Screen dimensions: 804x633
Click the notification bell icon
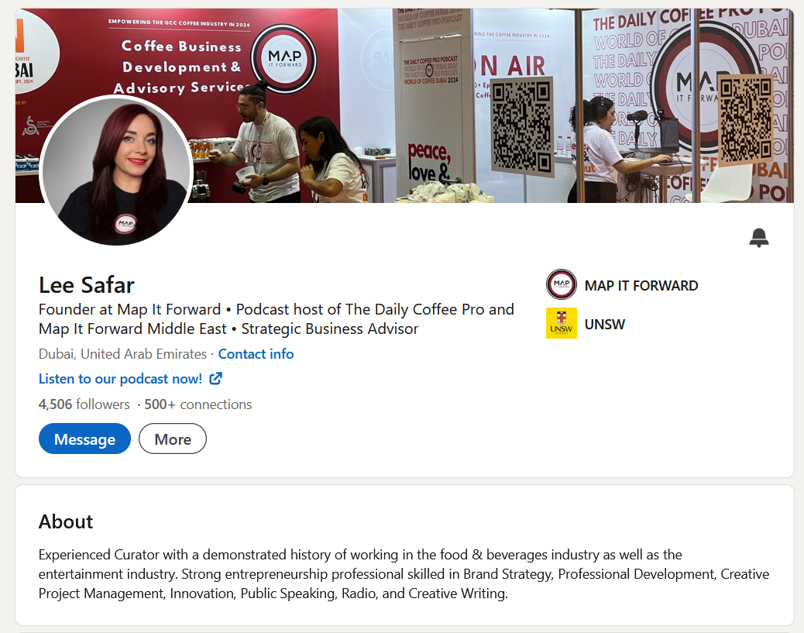759,238
